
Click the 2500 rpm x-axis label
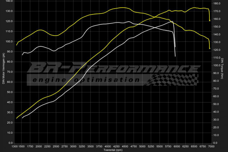[56, 146]
